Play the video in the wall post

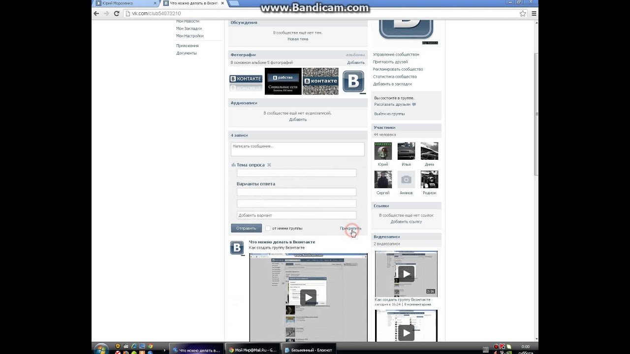pos(308,297)
